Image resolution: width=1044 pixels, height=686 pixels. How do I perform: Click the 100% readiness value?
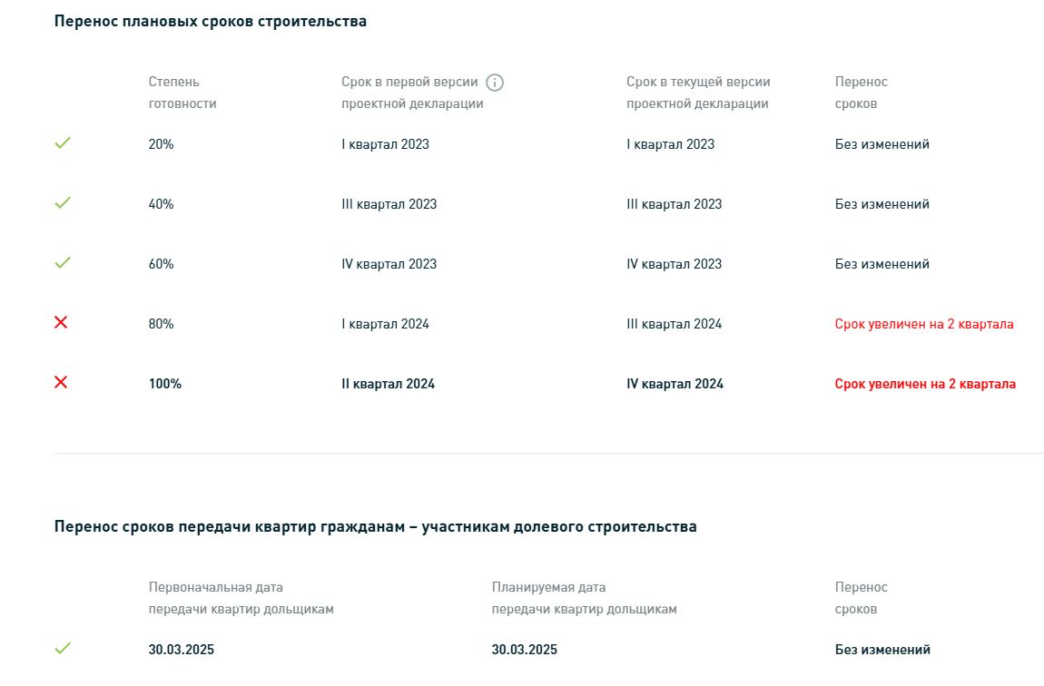coord(165,384)
